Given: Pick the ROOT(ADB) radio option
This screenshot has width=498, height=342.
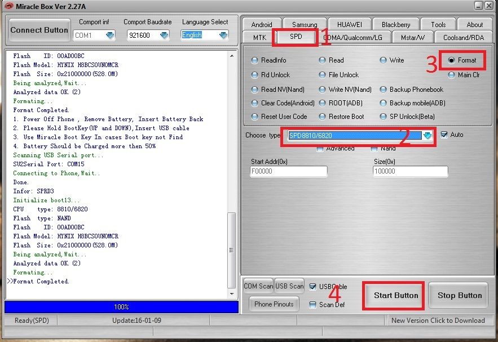Looking at the screenshot, I should [323, 103].
